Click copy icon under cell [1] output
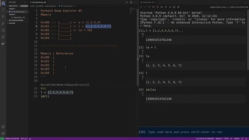The width and height of the screenshot is (249, 140). coord(143,34)
